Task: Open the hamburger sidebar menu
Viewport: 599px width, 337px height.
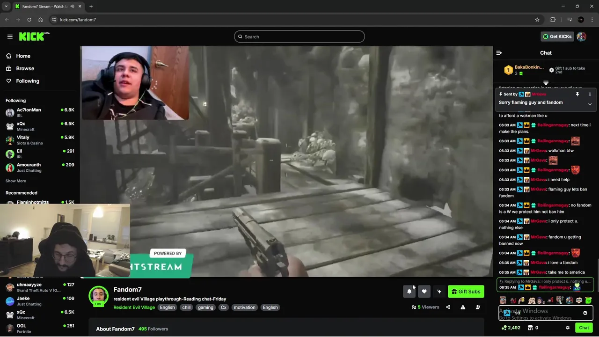Action: 10,37
